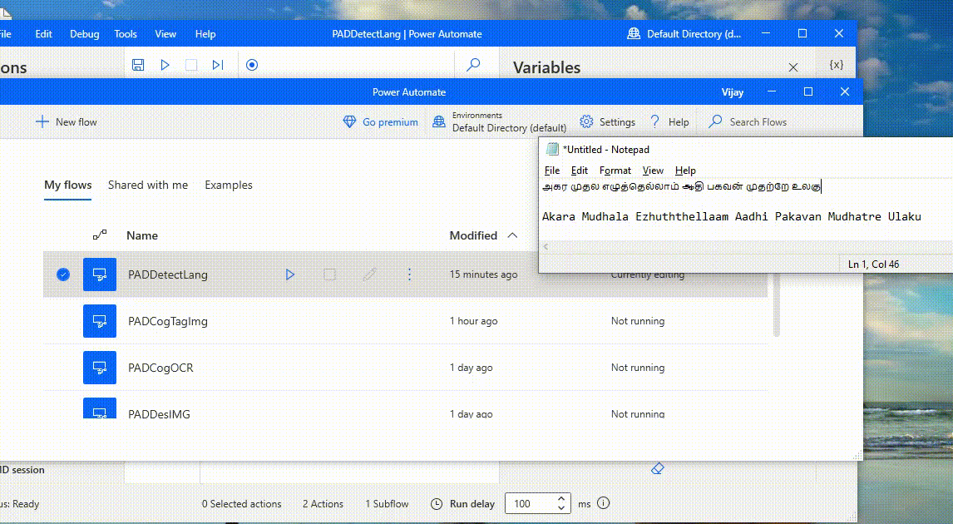953x524 pixels.
Task: Click the Akara Mudhala transliteration line
Action: tap(731, 216)
